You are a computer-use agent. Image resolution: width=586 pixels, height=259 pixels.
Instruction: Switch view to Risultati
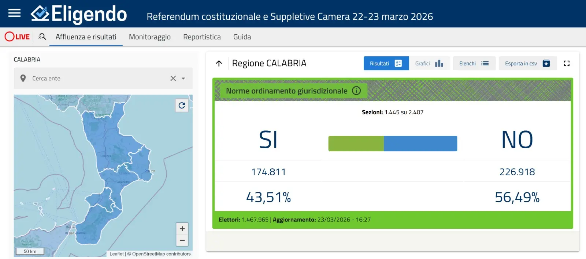pyautogui.click(x=386, y=64)
